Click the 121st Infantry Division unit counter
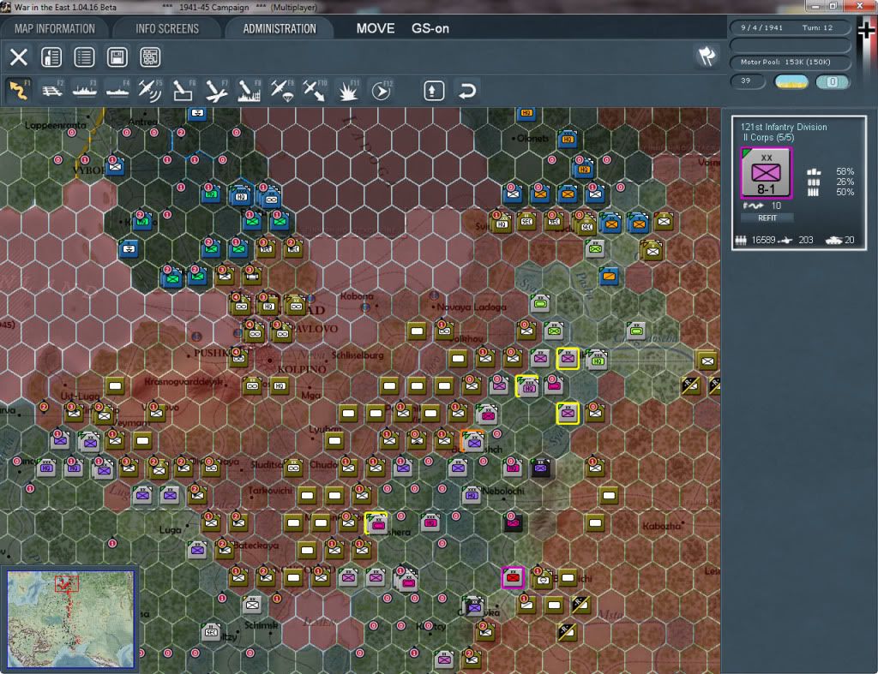Screen dimensions: 878x674 [x=766, y=173]
